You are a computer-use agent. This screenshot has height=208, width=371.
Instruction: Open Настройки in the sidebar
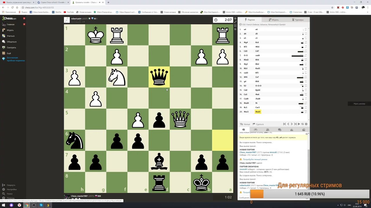point(9,189)
